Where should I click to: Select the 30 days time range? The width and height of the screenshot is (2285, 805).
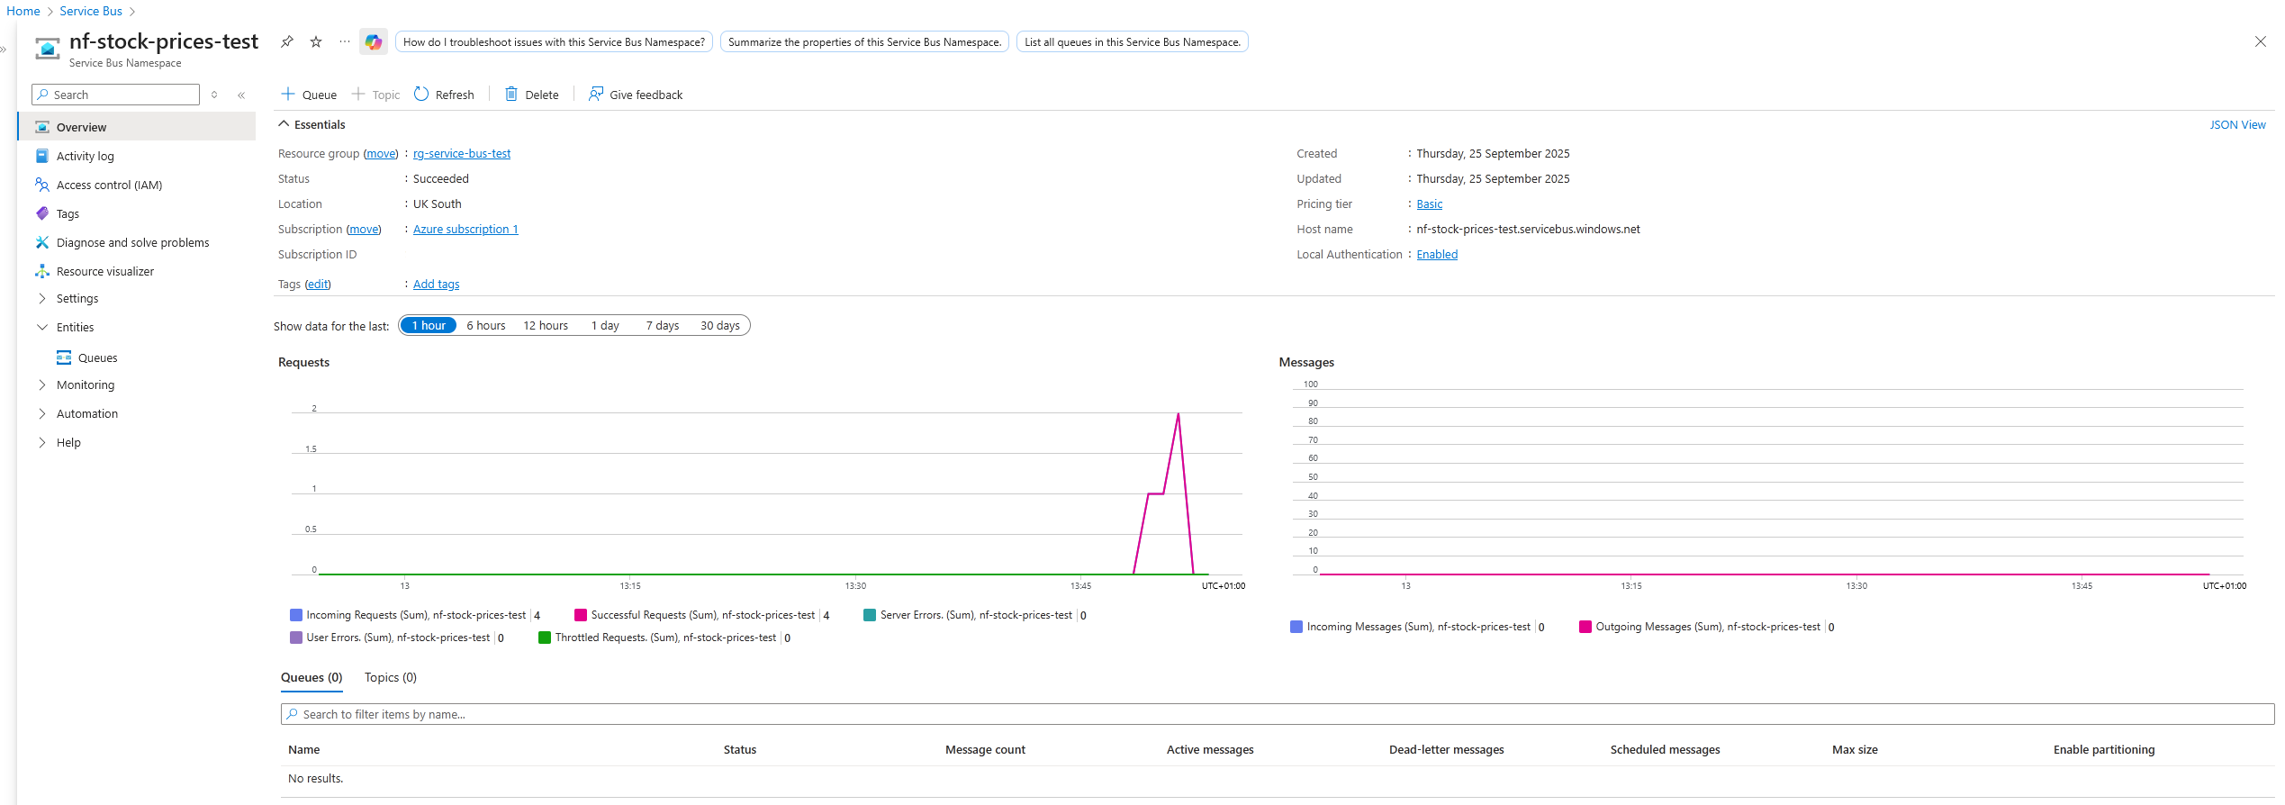coord(719,326)
